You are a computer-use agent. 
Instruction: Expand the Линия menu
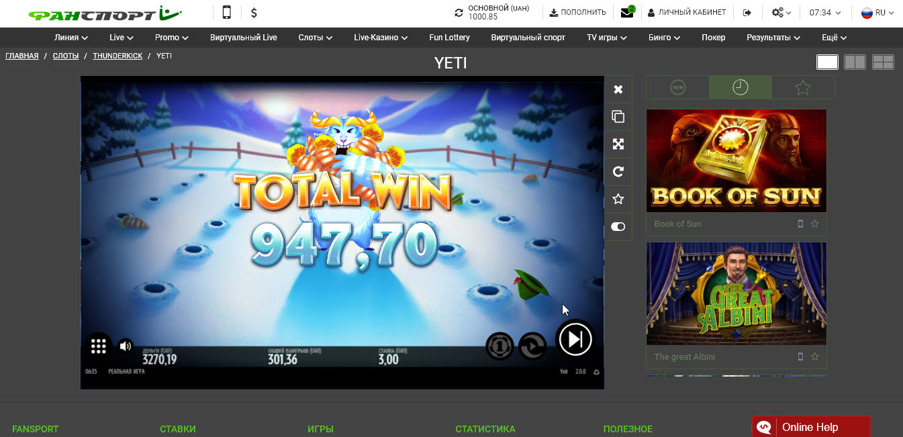[71, 38]
